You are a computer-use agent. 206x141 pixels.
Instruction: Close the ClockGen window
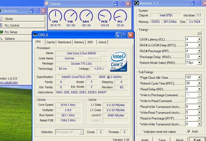(x=43, y=11)
